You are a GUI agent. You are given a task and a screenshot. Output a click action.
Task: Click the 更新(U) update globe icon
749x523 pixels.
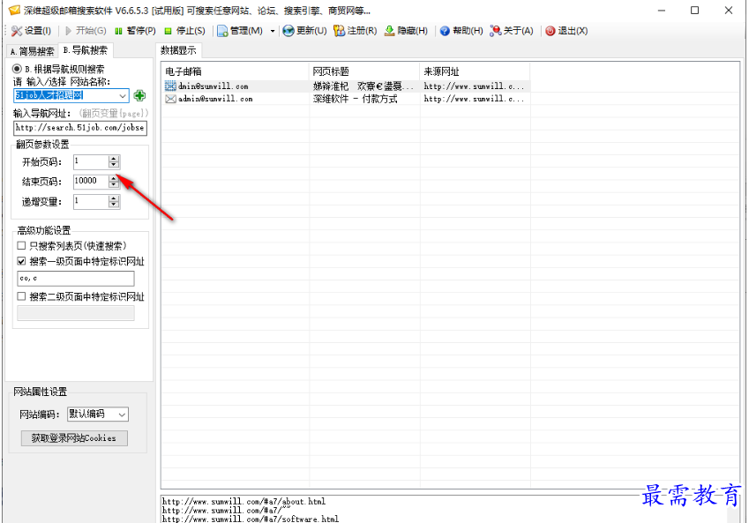click(x=288, y=31)
